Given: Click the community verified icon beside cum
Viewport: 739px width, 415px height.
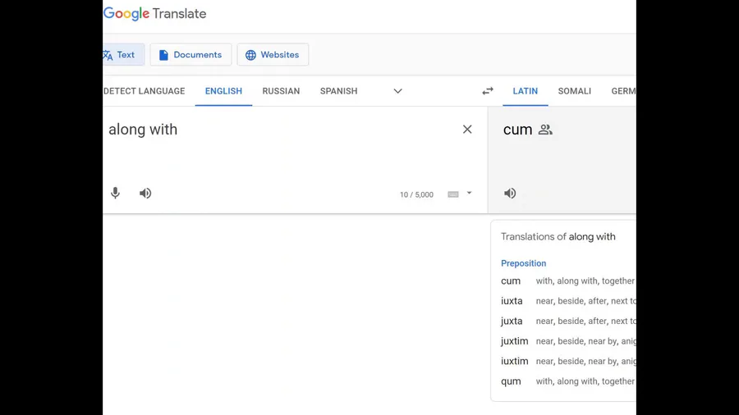Looking at the screenshot, I should (x=545, y=130).
